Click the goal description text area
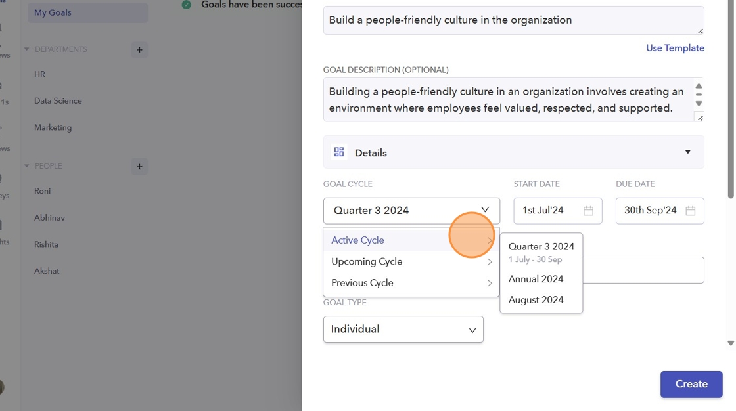This screenshot has height=411, width=736. (x=506, y=100)
